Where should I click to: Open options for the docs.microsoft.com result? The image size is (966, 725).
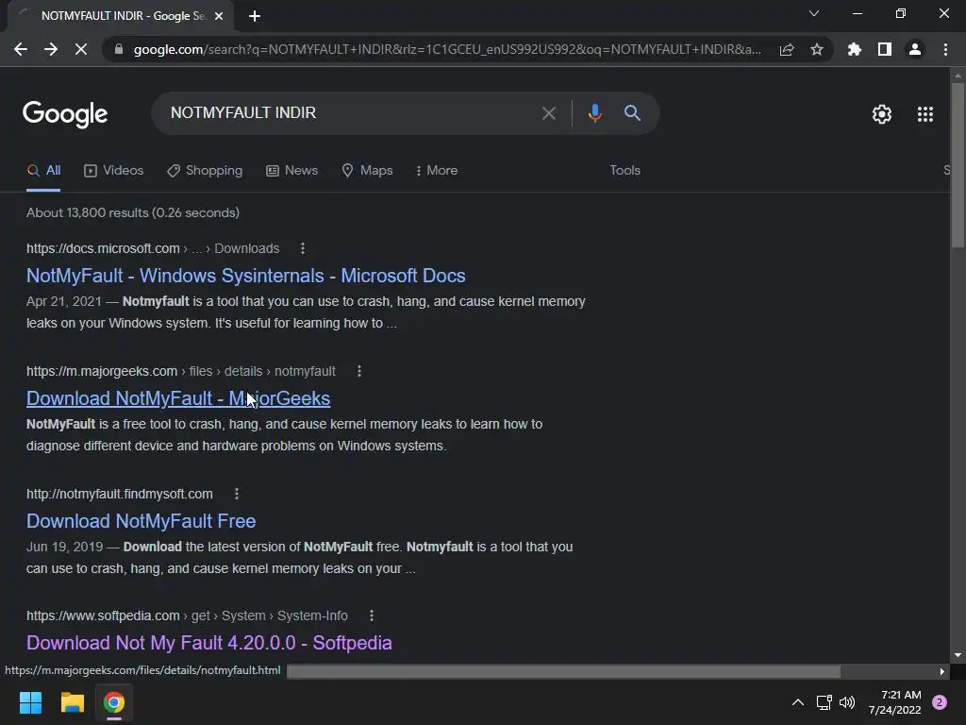303,248
